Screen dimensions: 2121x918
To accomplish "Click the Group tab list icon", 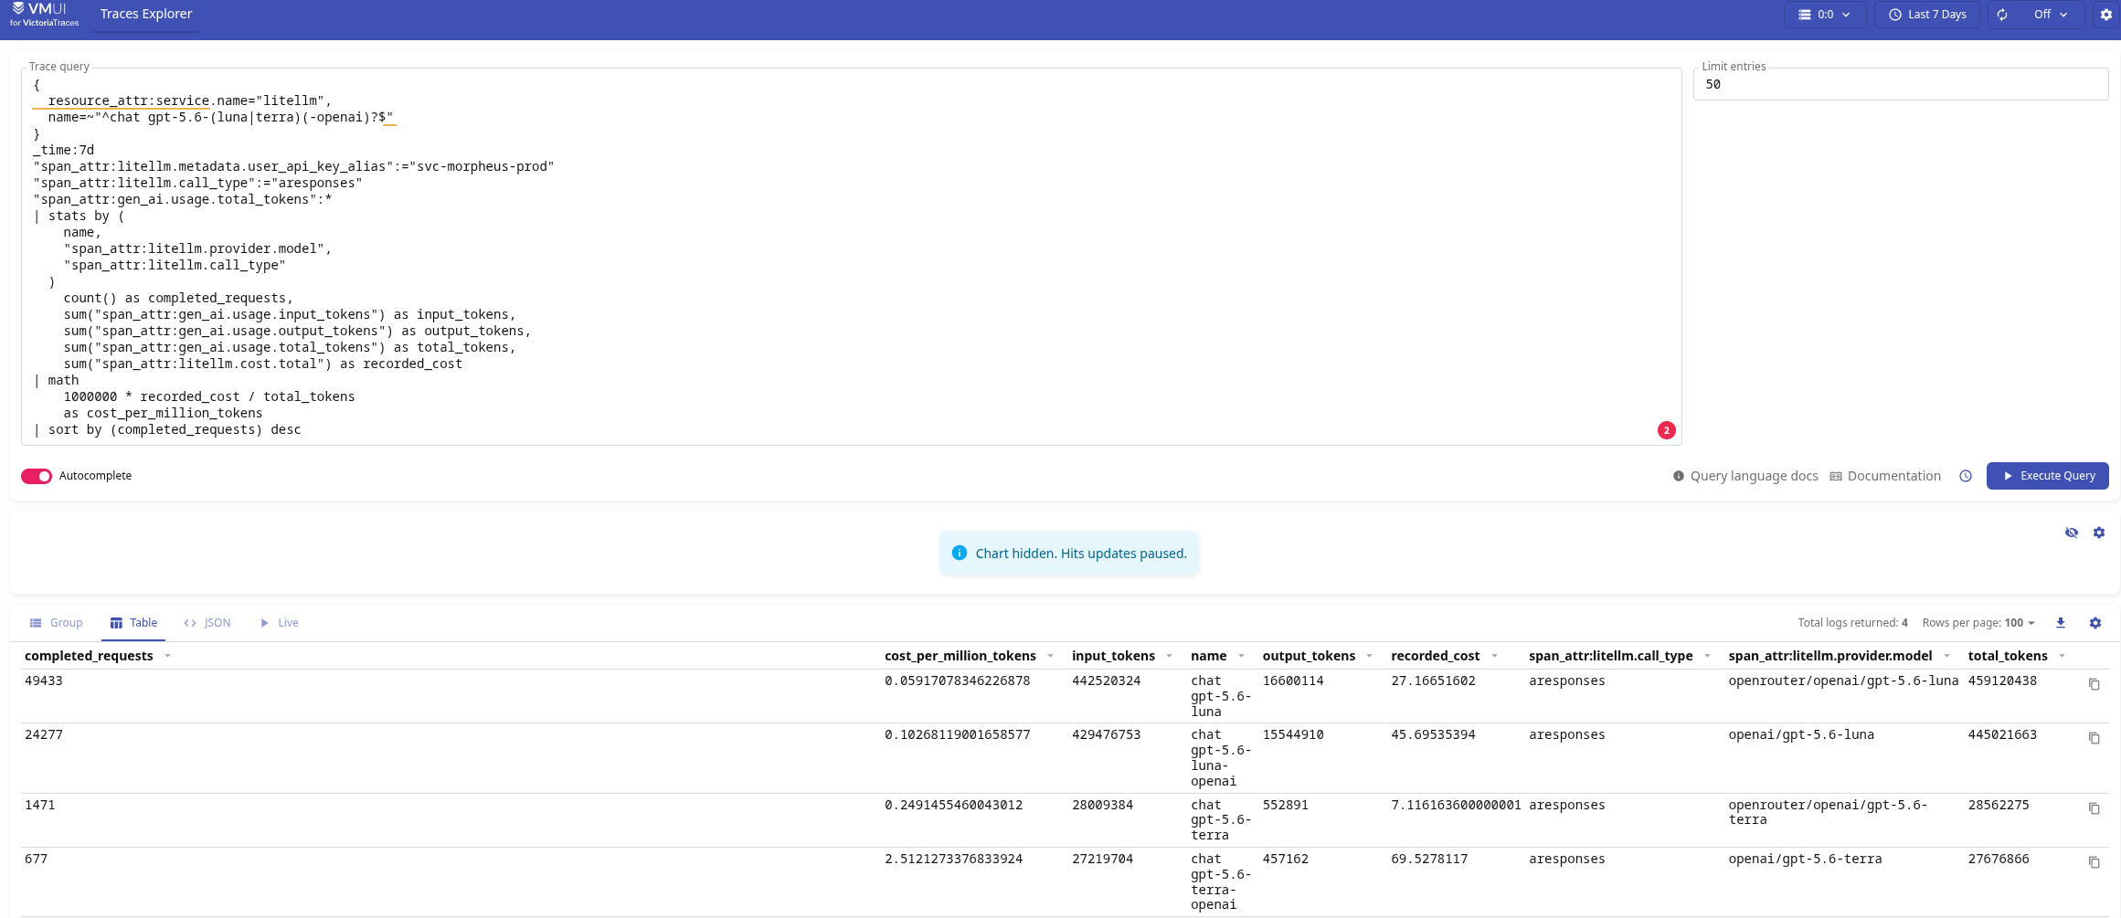I will 36,623.
